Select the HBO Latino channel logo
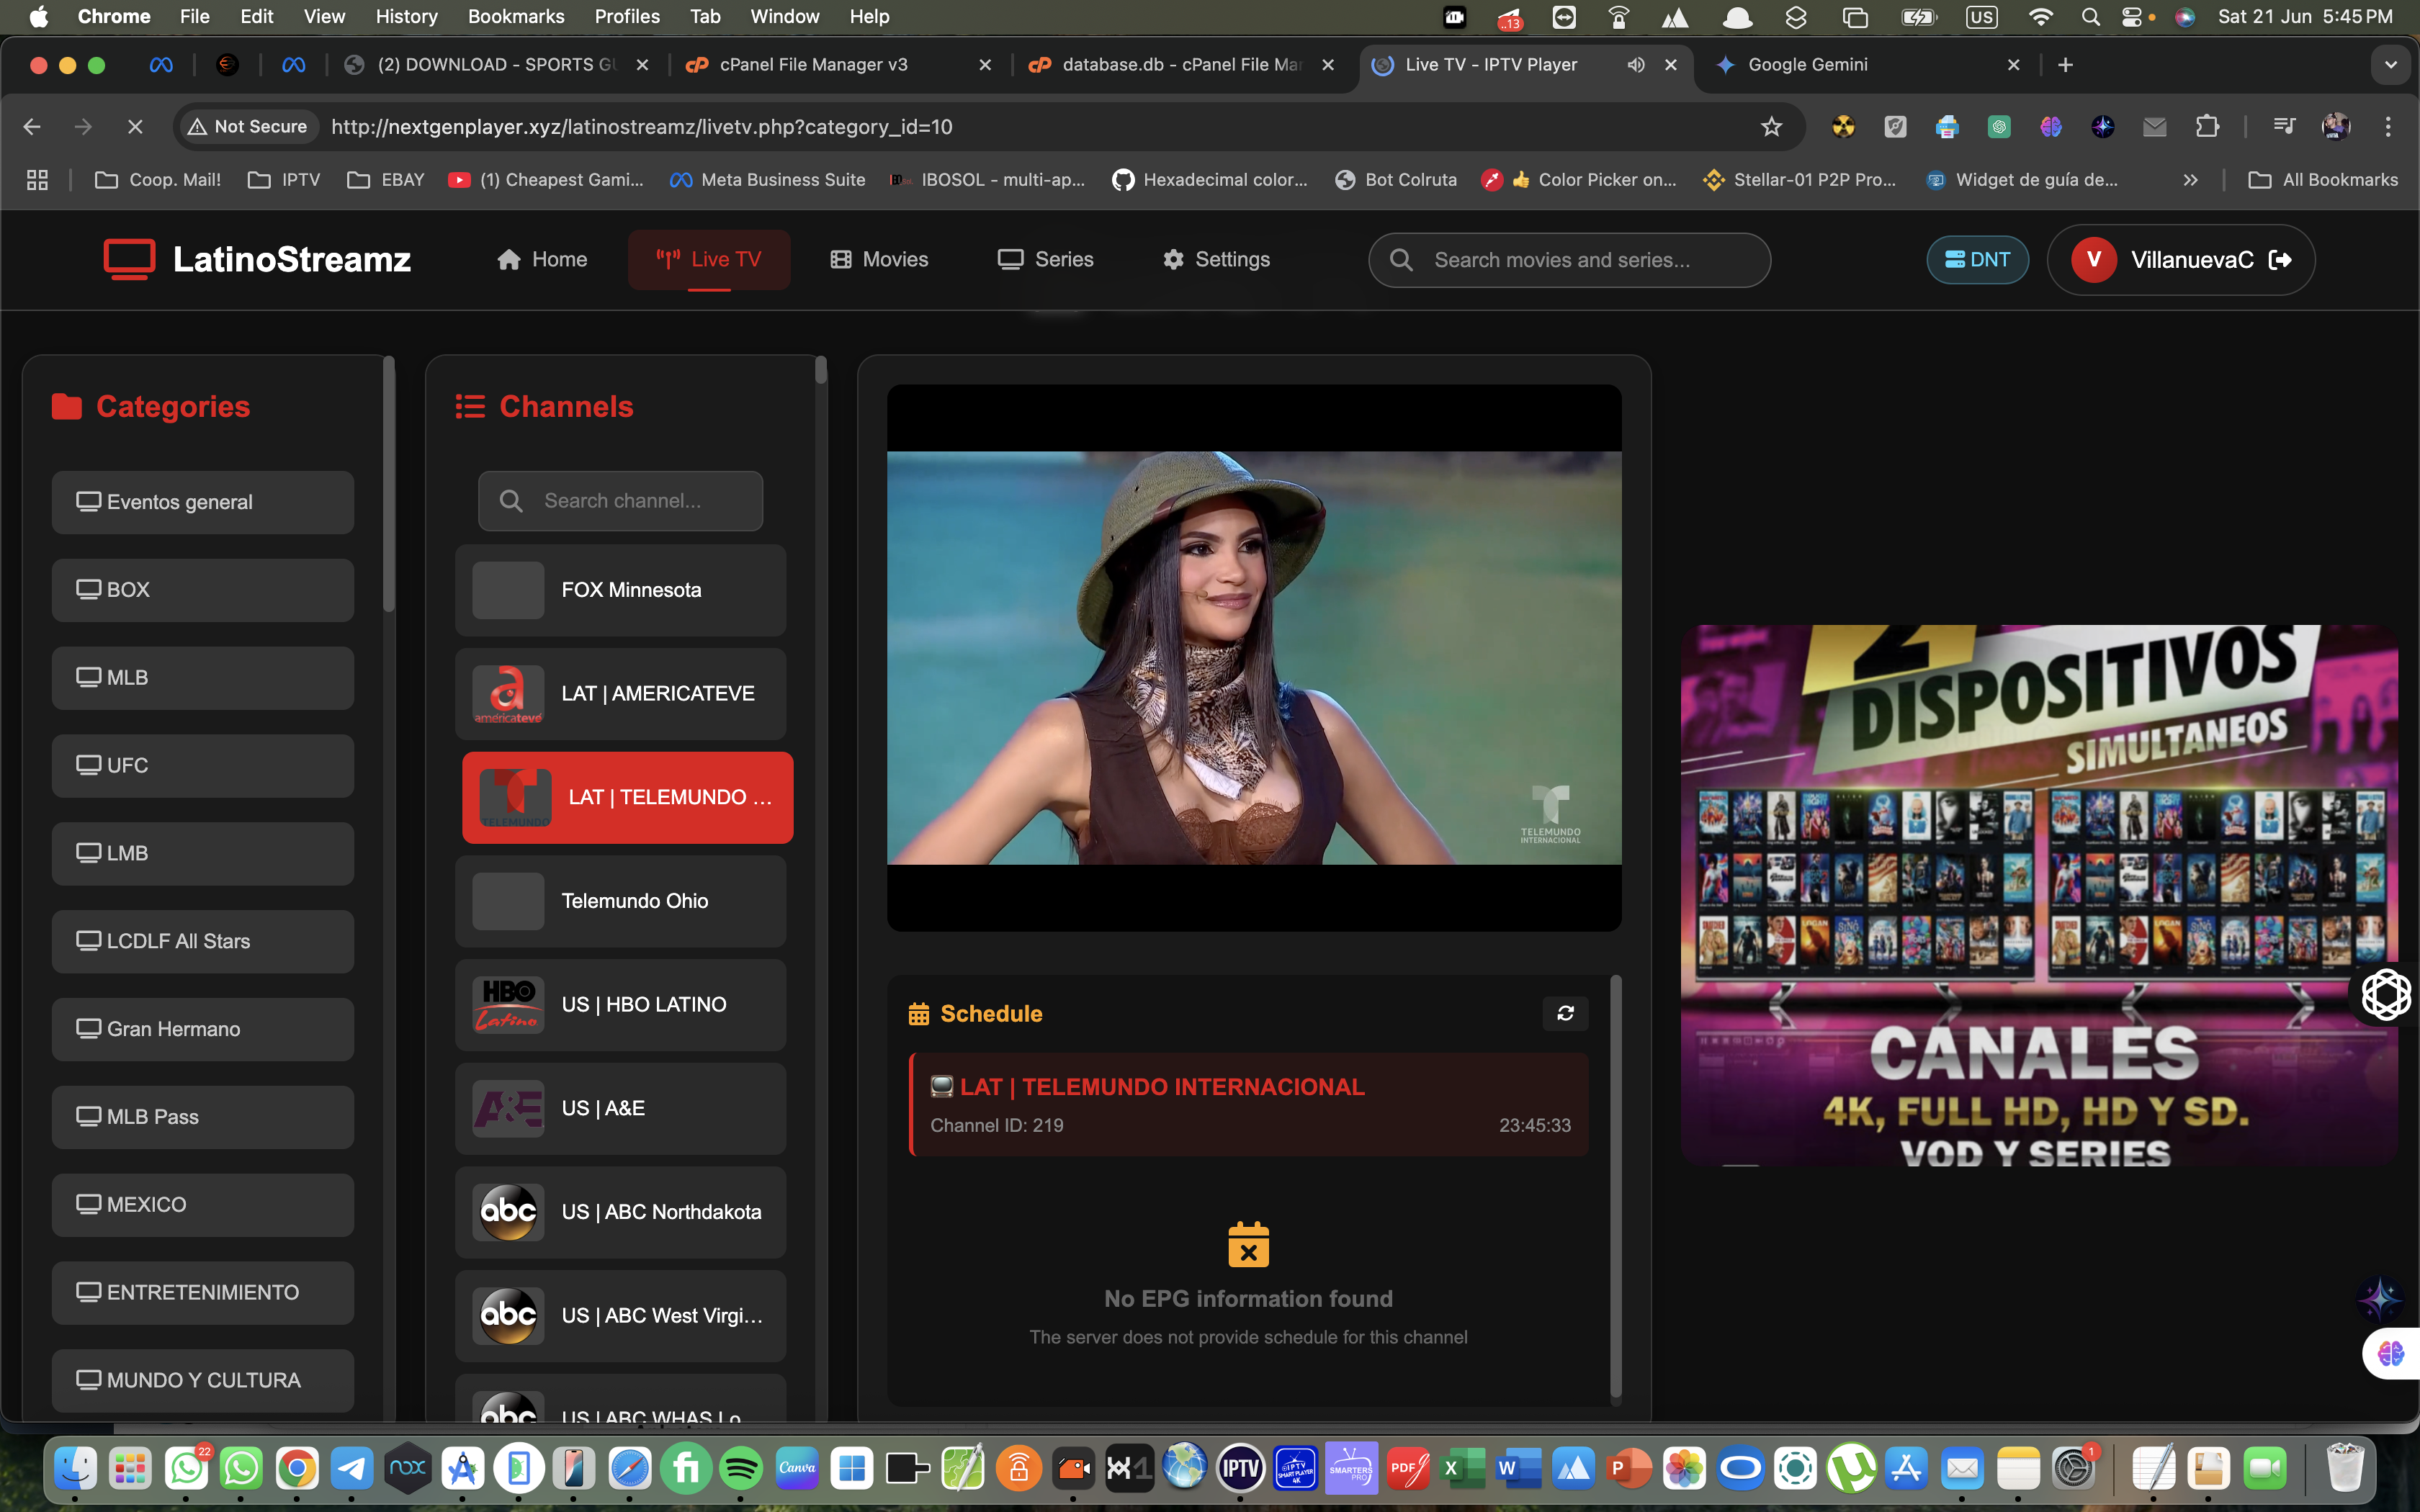The image size is (2420, 1512). tap(508, 1004)
